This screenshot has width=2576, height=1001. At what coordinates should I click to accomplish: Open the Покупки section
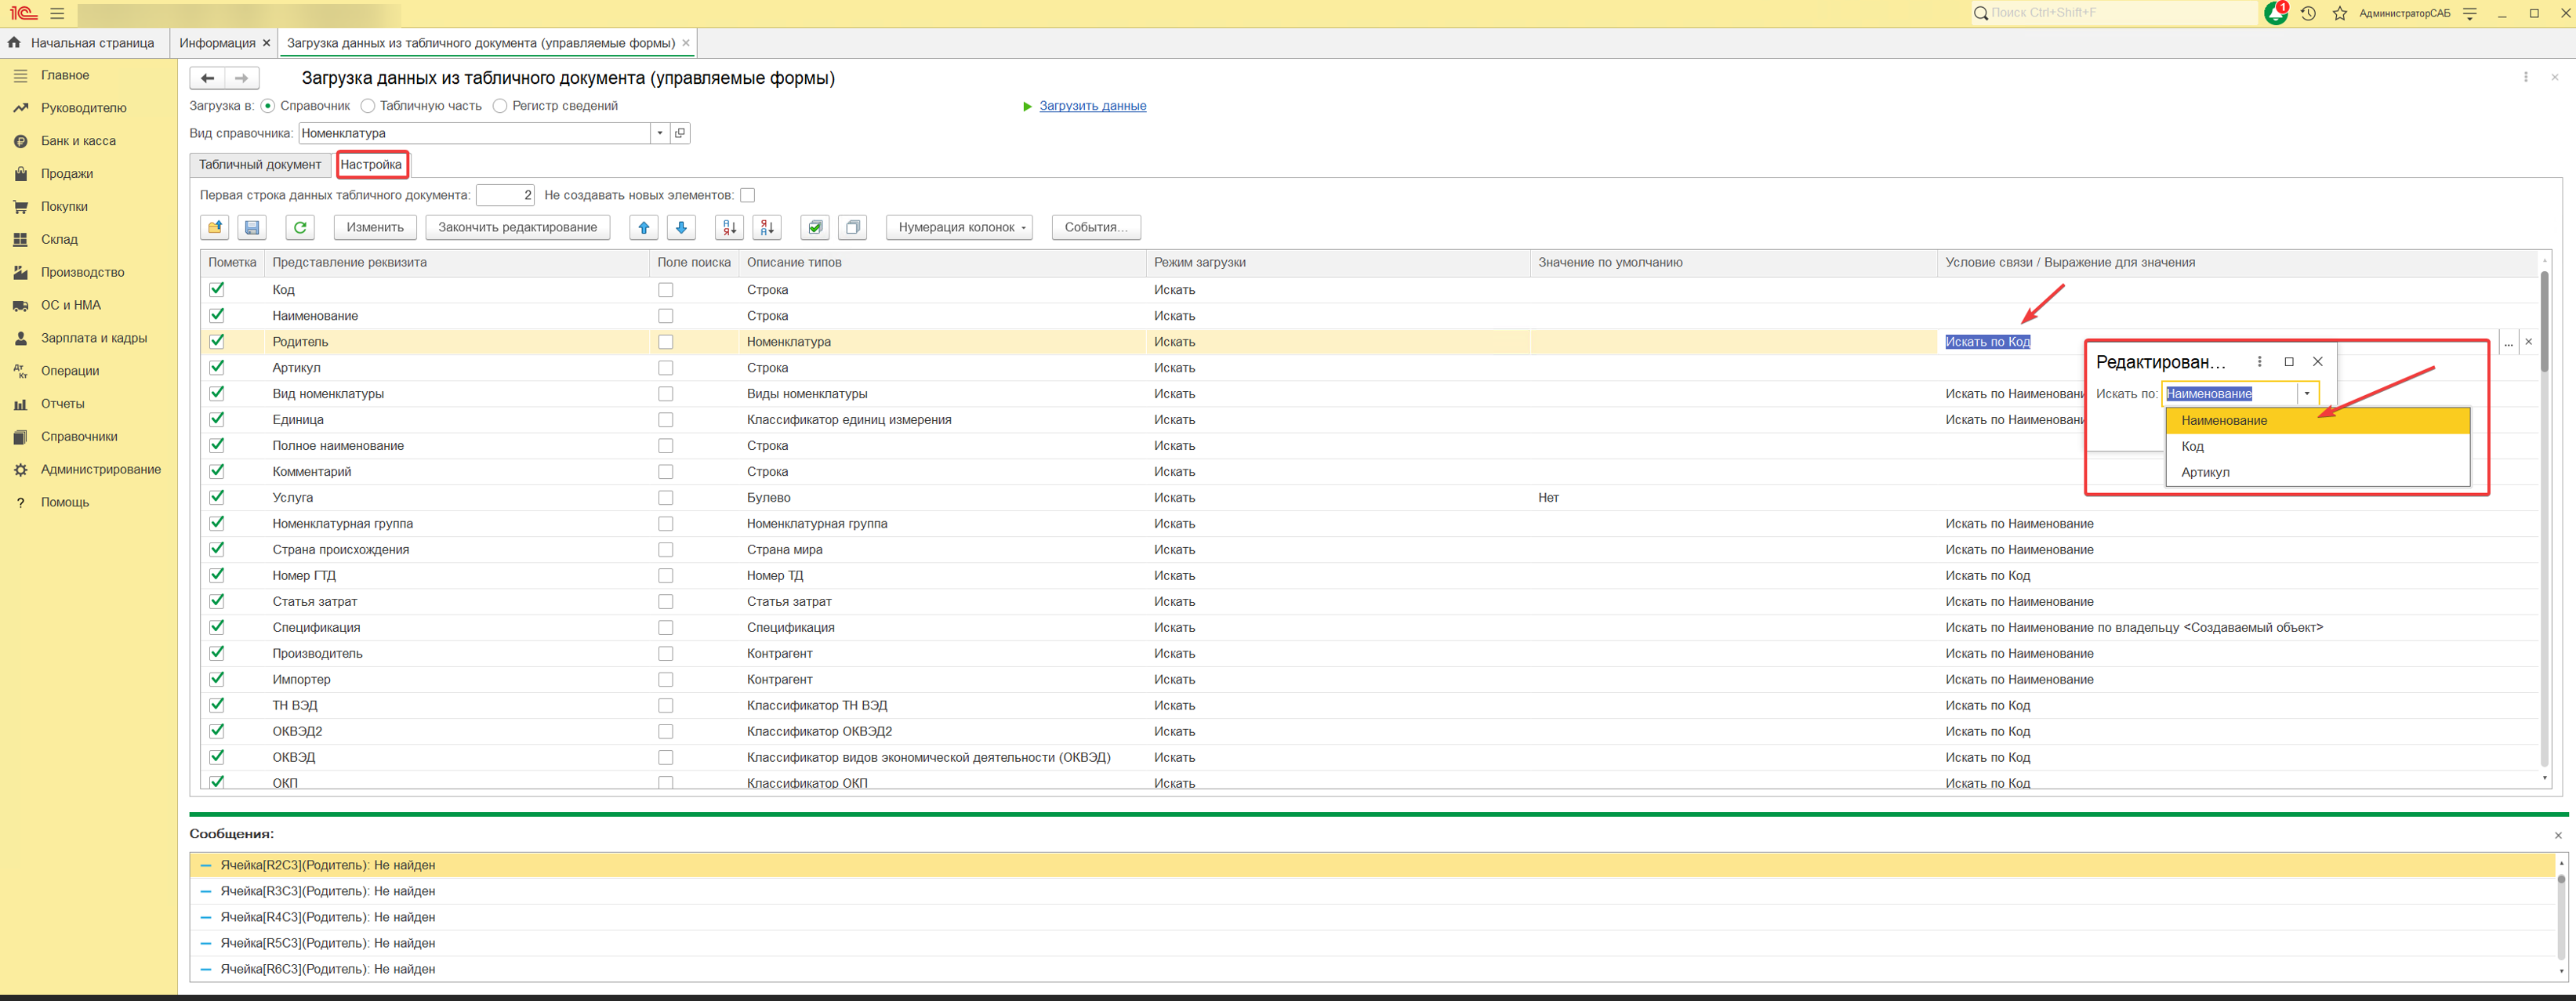click(x=64, y=207)
